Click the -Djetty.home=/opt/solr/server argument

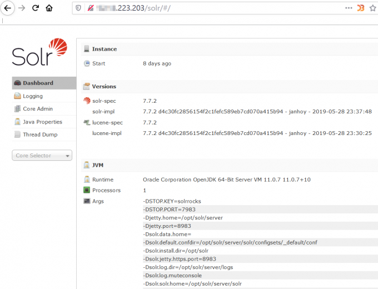(x=183, y=218)
